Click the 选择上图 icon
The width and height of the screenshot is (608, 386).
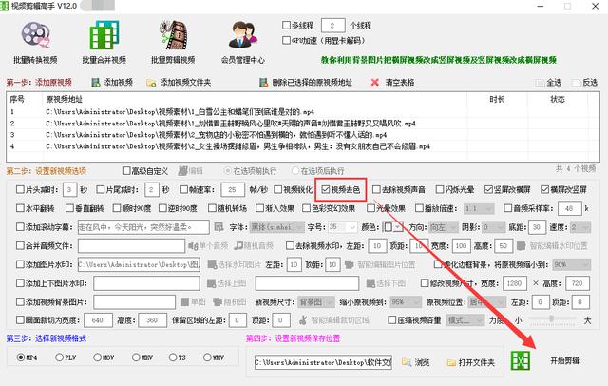click(211, 283)
